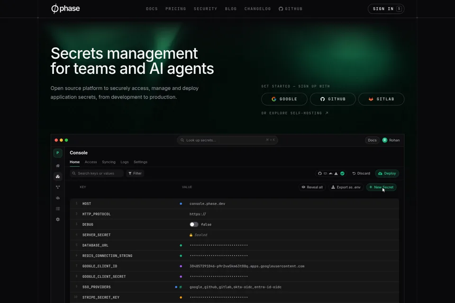Open SECURITY in the top navigation
The width and height of the screenshot is (455, 303).
coord(205,9)
